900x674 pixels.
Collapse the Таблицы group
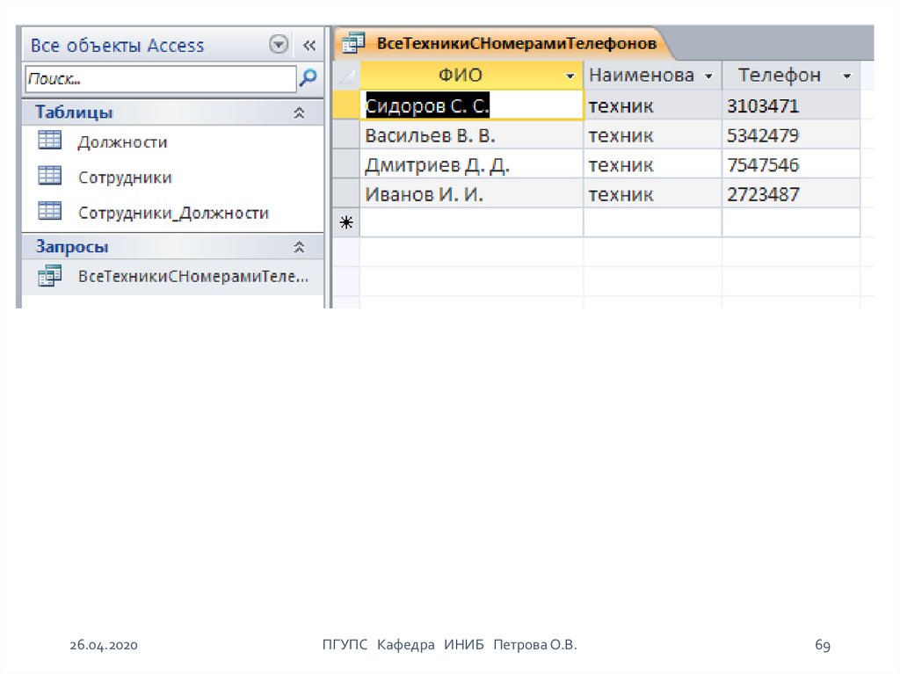click(299, 112)
